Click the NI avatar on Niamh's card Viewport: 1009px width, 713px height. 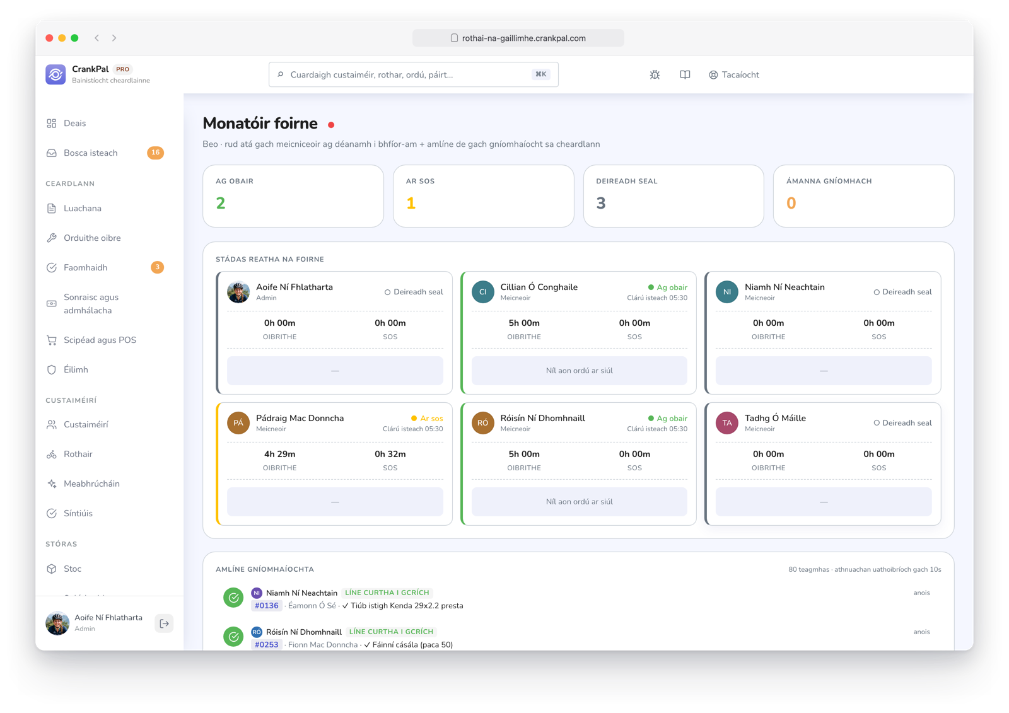pos(727,292)
